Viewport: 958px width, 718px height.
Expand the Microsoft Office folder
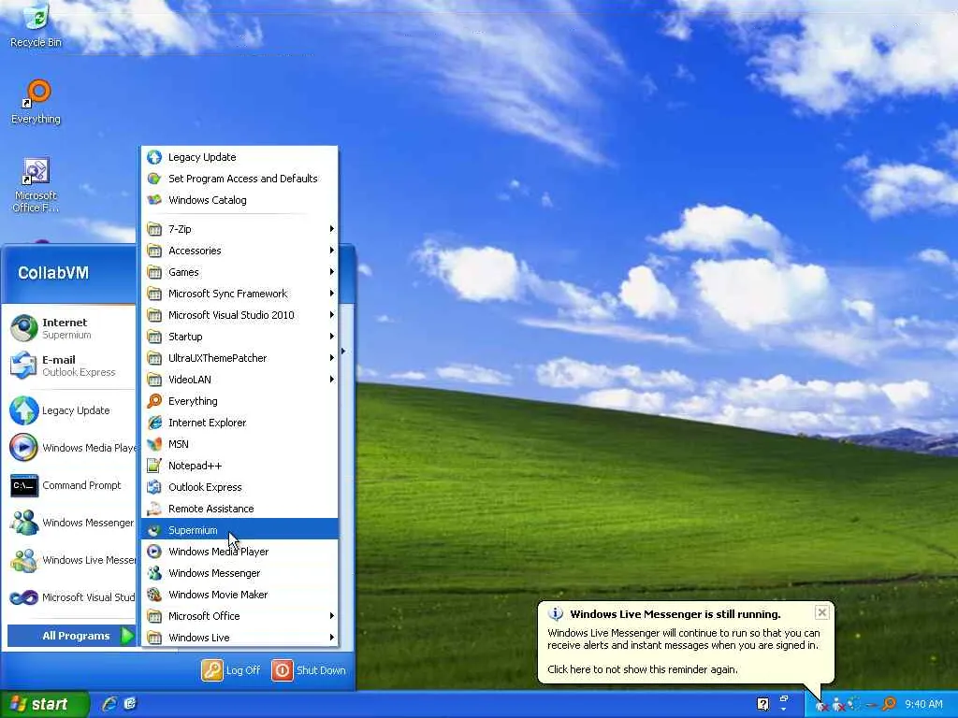[239, 616]
